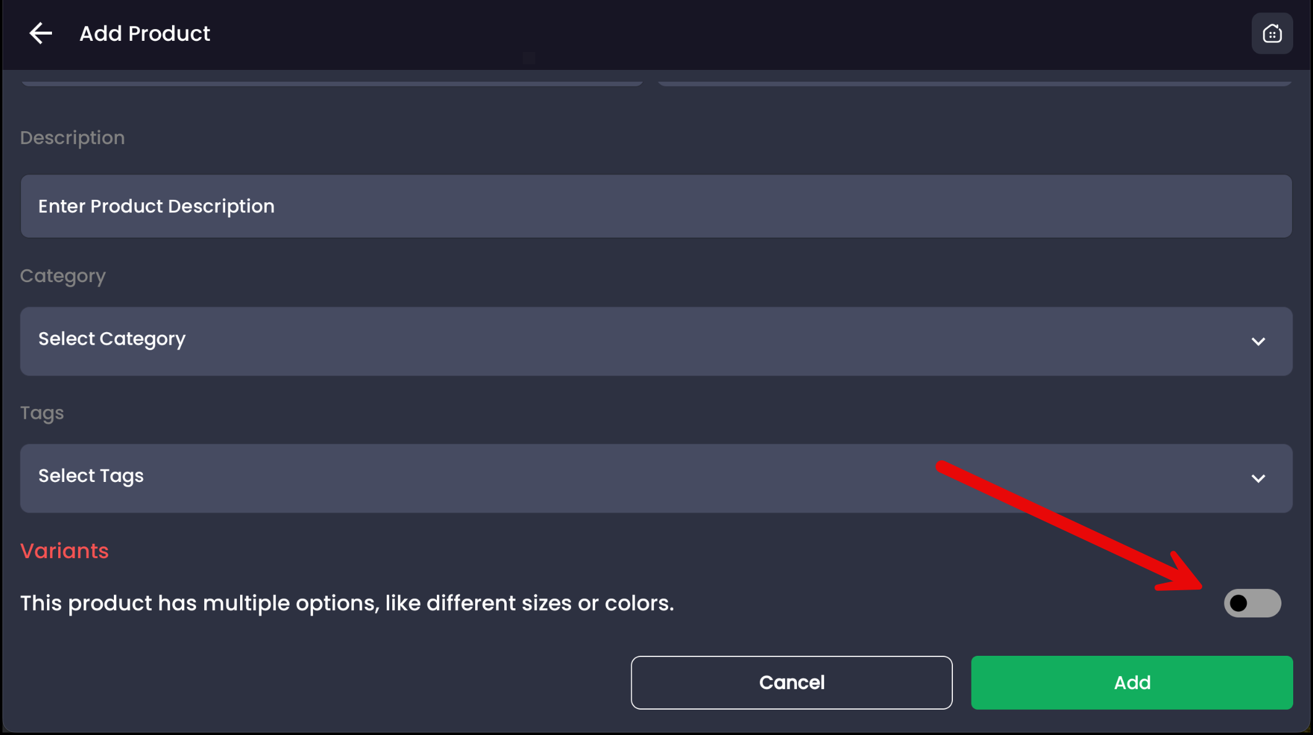Click the back arrow icon

[41, 33]
